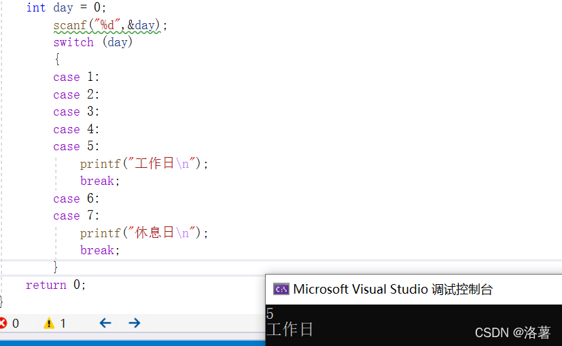Navigate forward with the right arrow
The width and height of the screenshot is (562, 346).
pos(135,323)
